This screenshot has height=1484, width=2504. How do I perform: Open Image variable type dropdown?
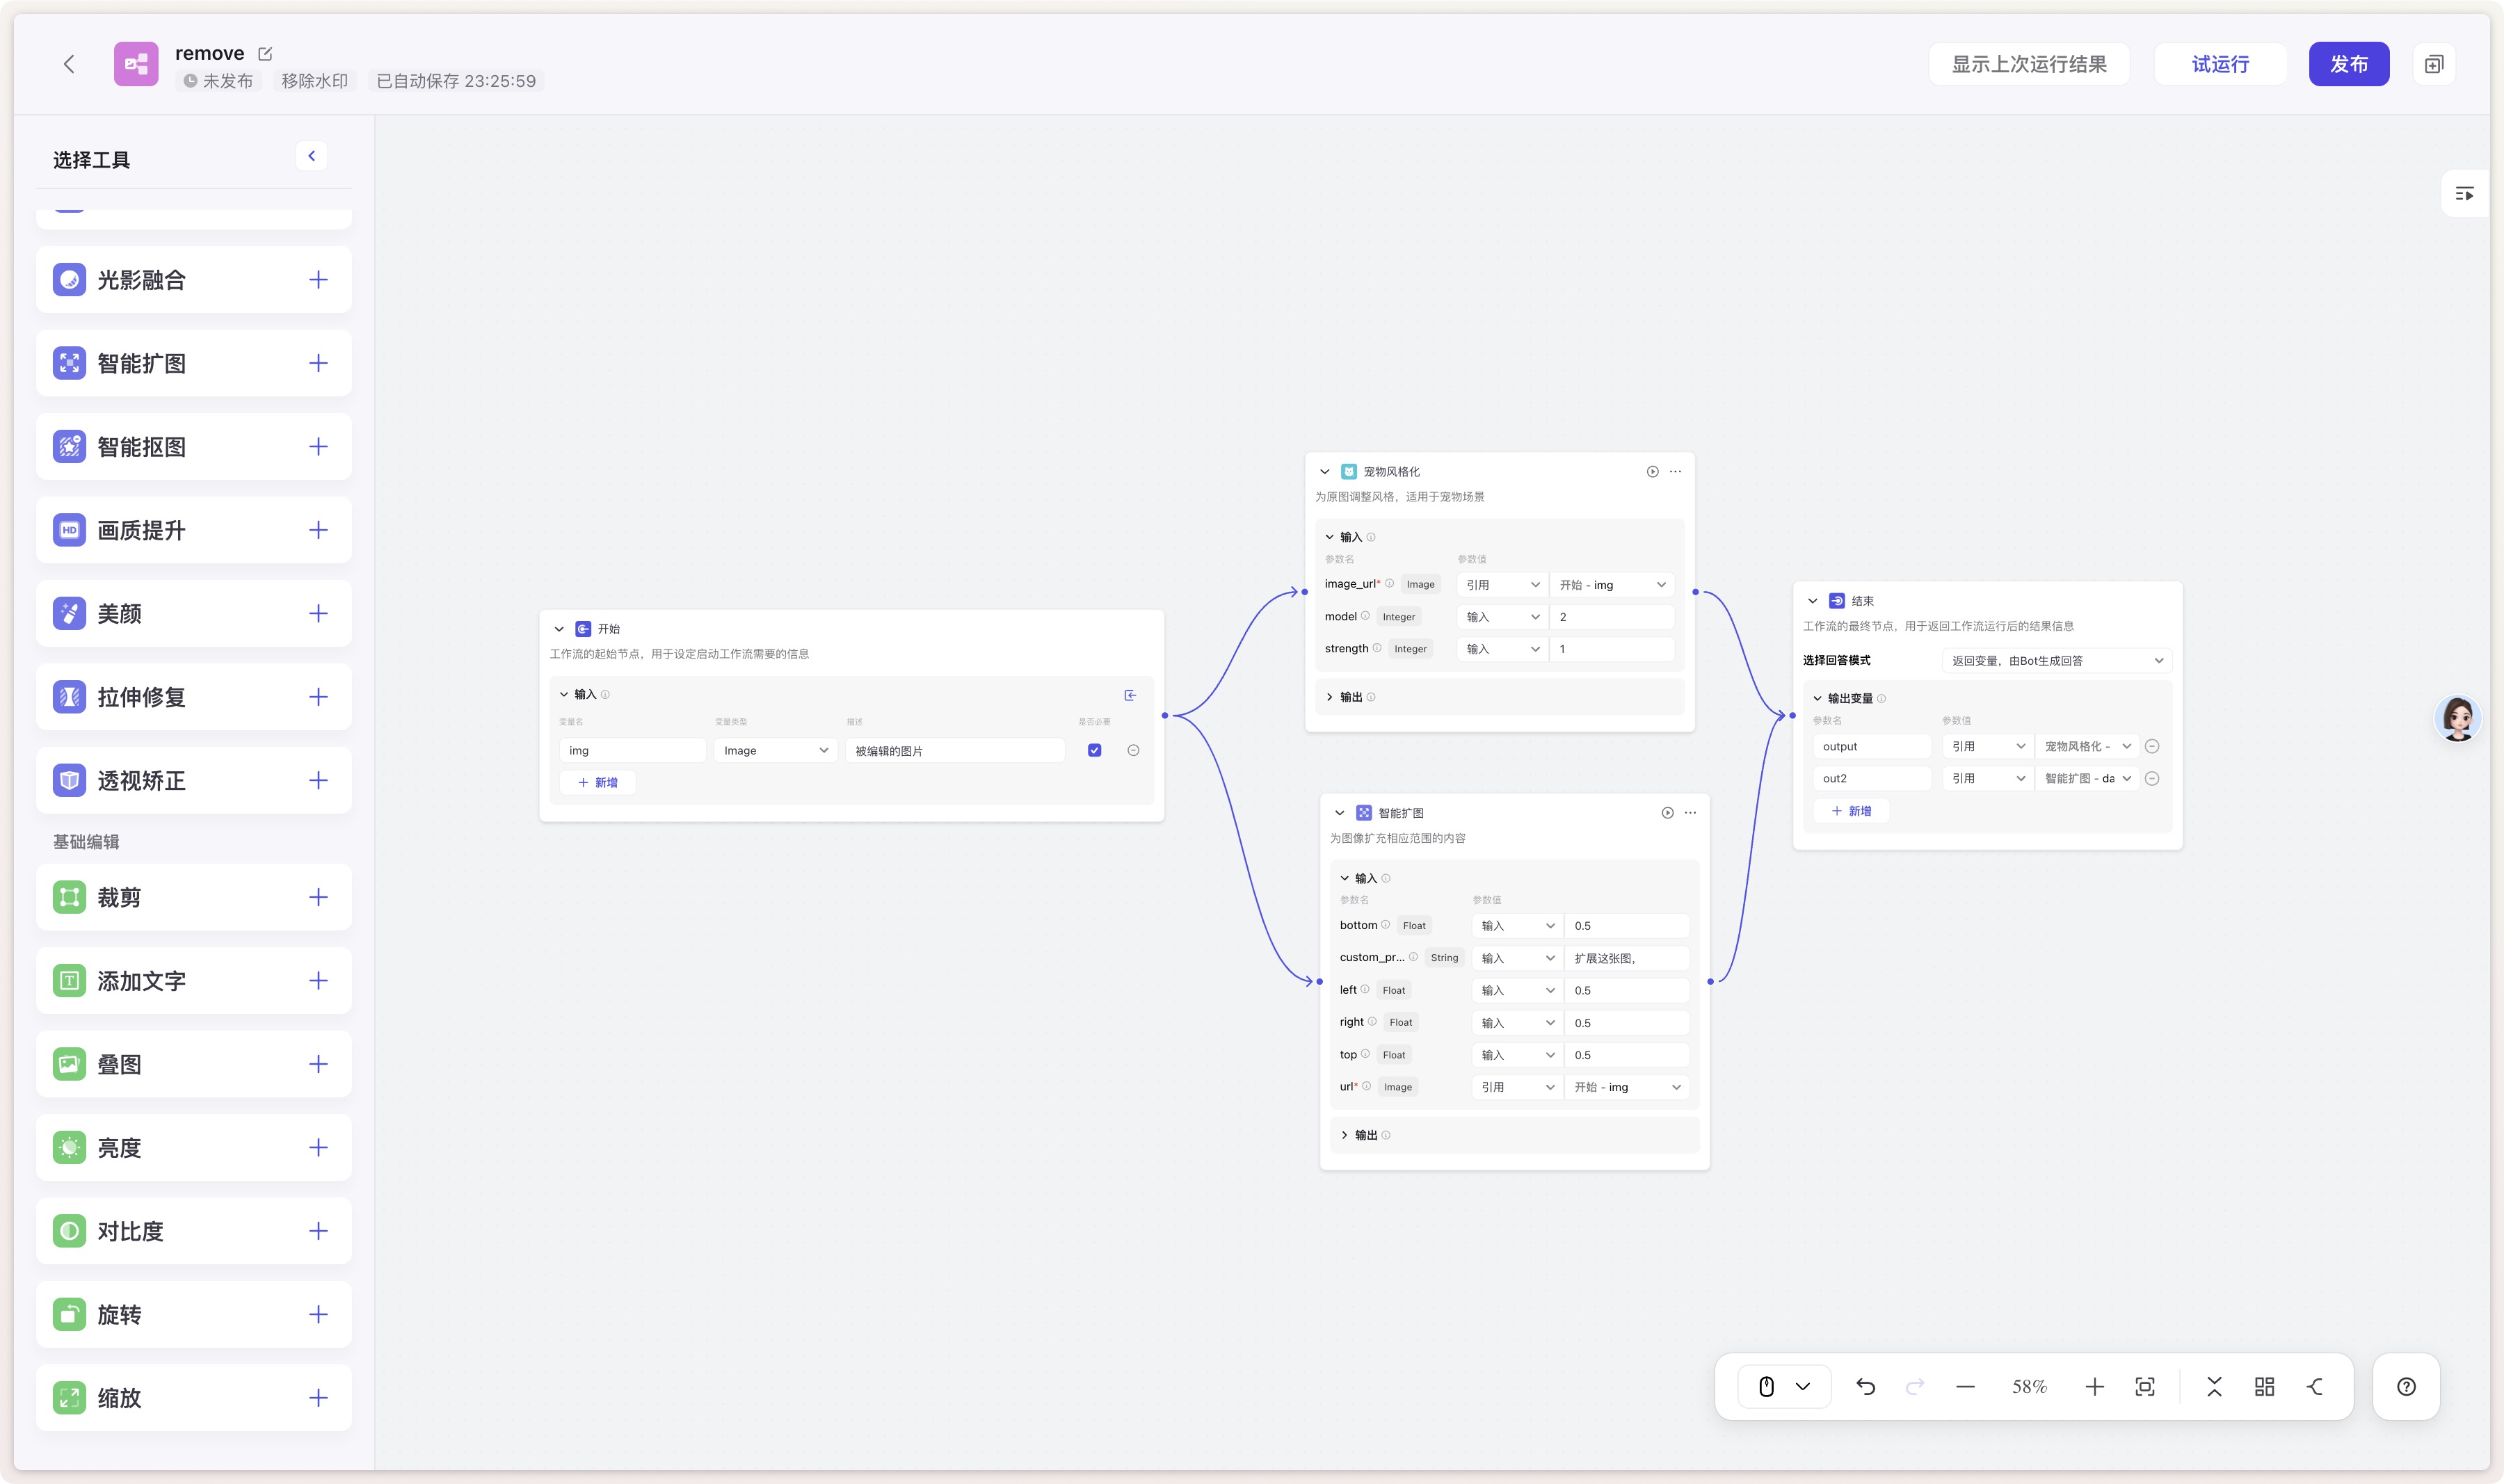(x=775, y=750)
